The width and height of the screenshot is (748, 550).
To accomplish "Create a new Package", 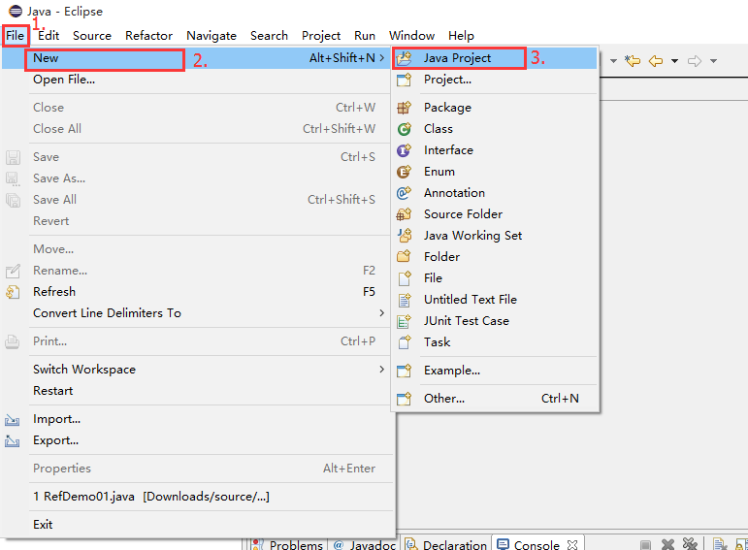I will tap(494, 108).
